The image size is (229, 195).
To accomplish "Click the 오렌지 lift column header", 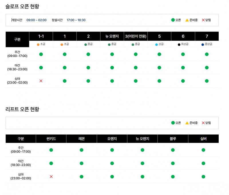I will tap(112, 139).
